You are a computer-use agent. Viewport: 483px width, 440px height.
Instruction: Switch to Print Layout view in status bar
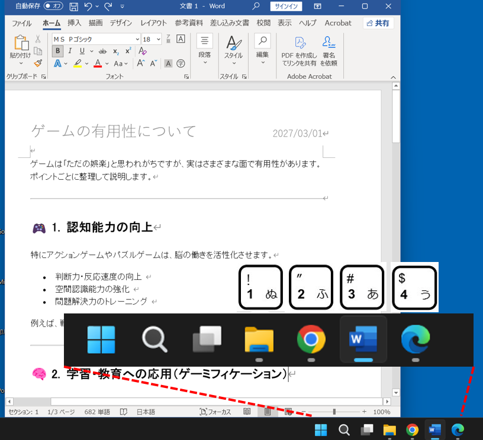pos(268,412)
